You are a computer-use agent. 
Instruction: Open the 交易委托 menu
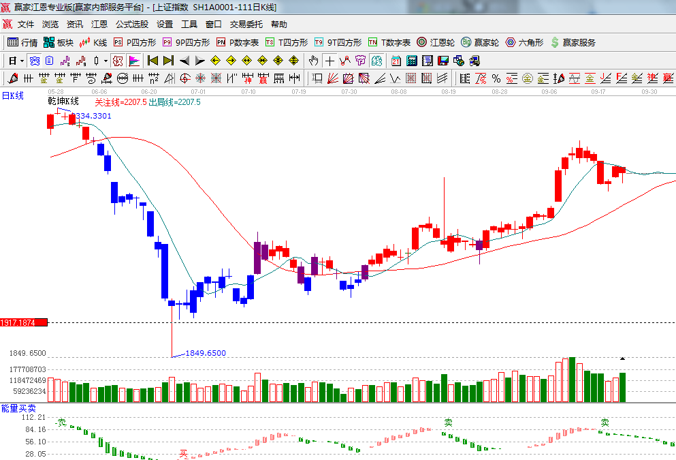pyautogui.click(x=246, y=24)
